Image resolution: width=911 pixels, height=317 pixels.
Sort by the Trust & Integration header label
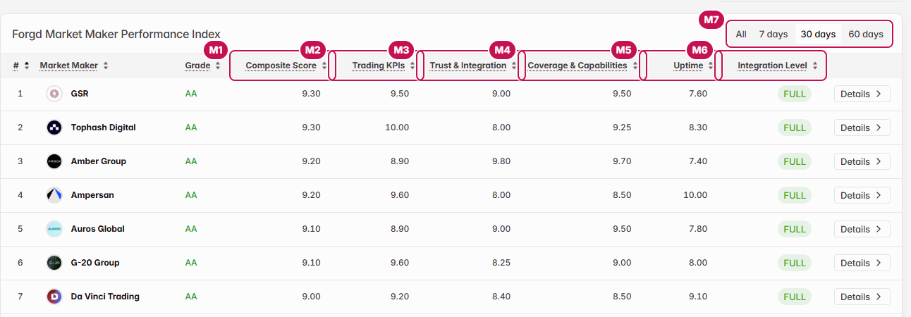[468, 66]
